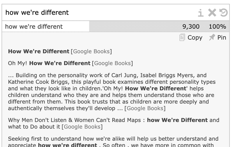The height and width of the screenshot is (147, 233).
Task: Open Google Books link after 'they'll develop ...'
Action: tap(145, 108)
